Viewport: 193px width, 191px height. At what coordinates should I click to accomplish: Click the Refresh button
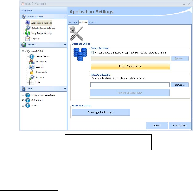coord(157,126)
